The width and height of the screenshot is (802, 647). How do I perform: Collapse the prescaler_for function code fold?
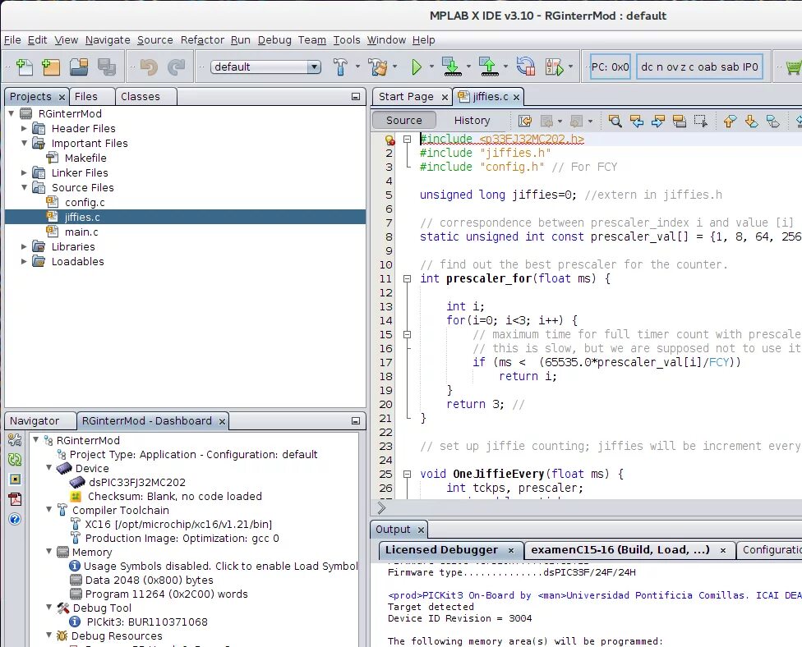407,279
